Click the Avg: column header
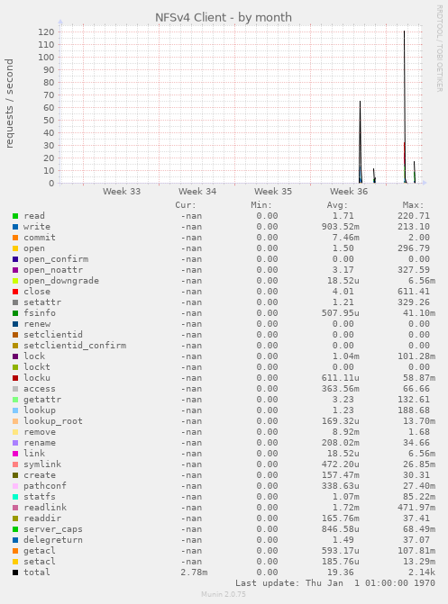 (337, 205)
